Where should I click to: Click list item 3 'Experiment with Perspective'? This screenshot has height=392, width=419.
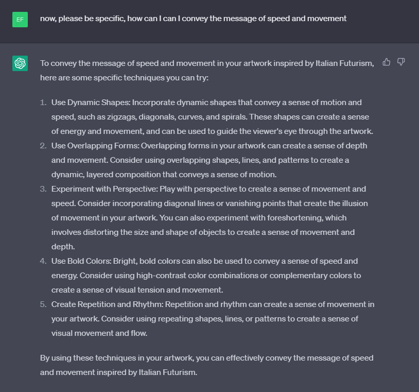209,218
